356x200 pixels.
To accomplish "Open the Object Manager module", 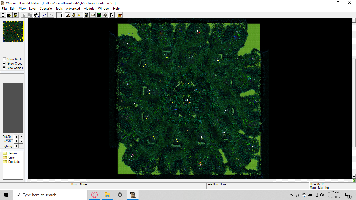I will point(105,15).
